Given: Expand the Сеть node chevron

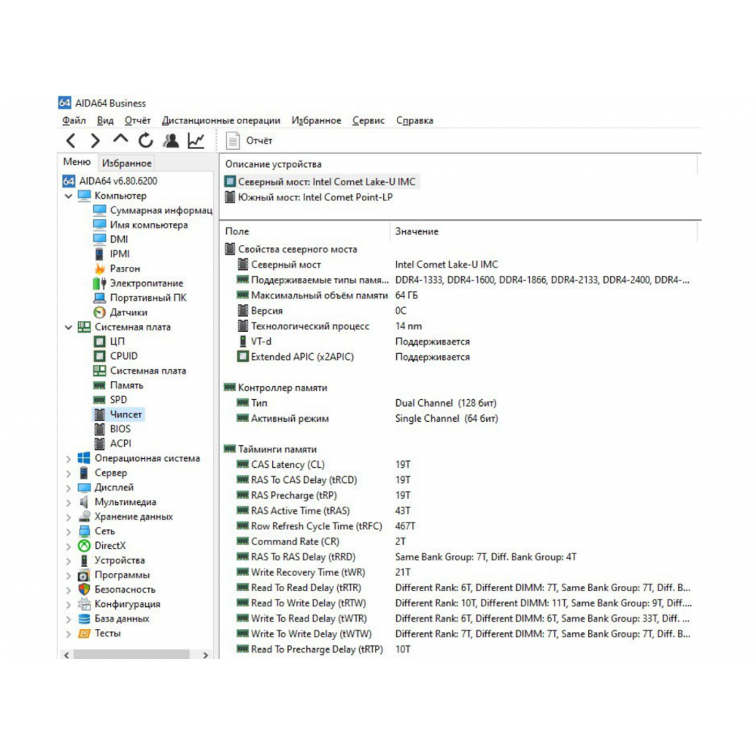Looking at the screenshot, I should click(x=69, y=531).
